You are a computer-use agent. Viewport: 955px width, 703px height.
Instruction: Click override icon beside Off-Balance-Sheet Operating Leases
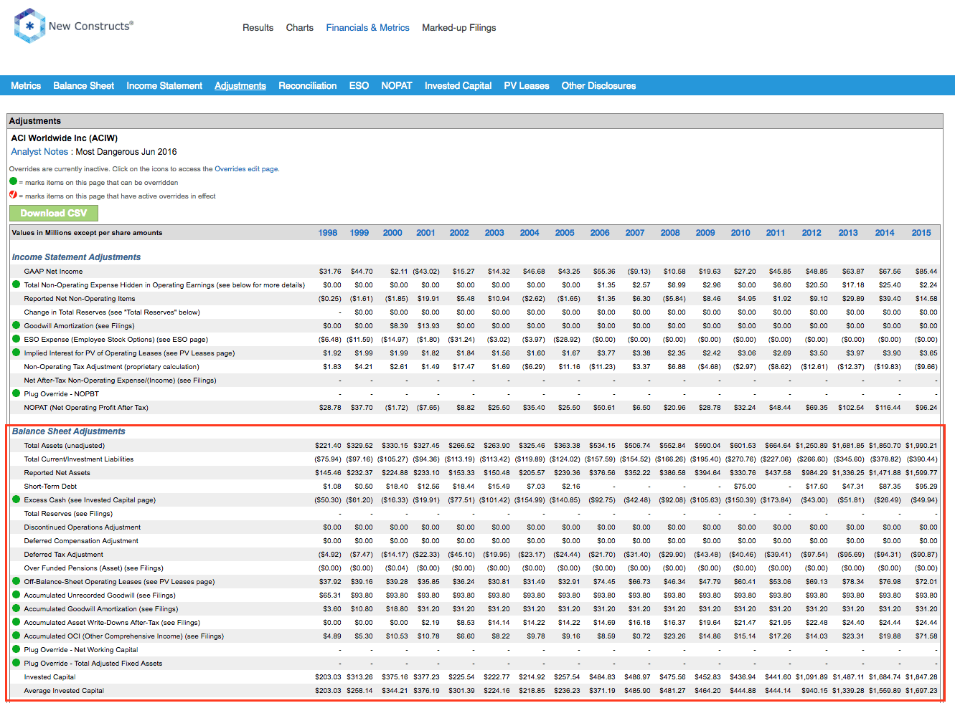(16, 581)
